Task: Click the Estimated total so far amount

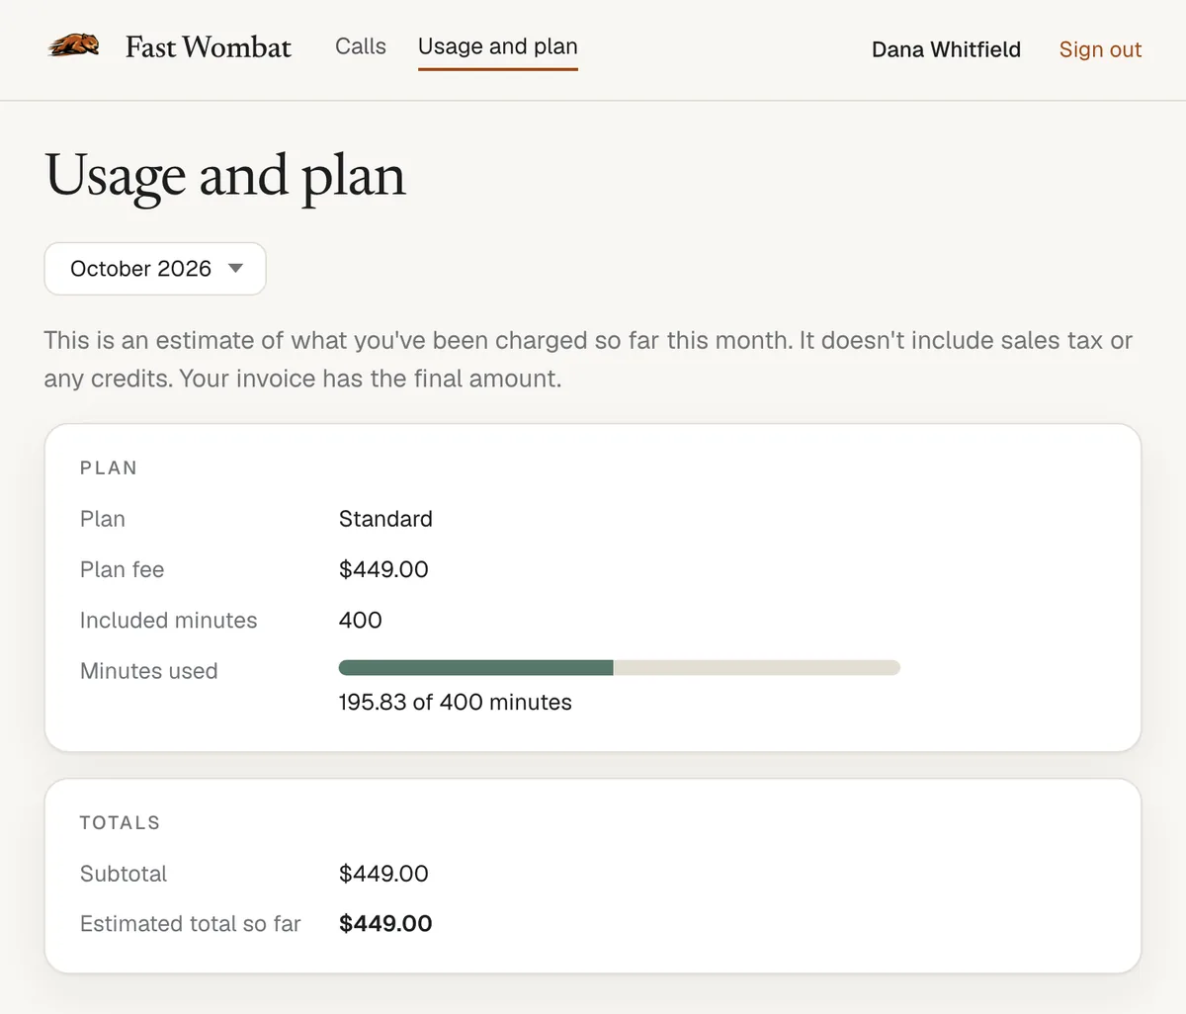Action: (x=385, y=923)
